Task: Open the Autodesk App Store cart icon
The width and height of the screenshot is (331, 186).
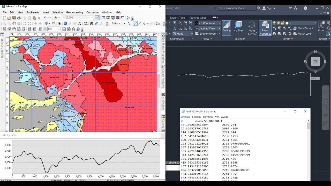Action: click(x=290, y=8)
